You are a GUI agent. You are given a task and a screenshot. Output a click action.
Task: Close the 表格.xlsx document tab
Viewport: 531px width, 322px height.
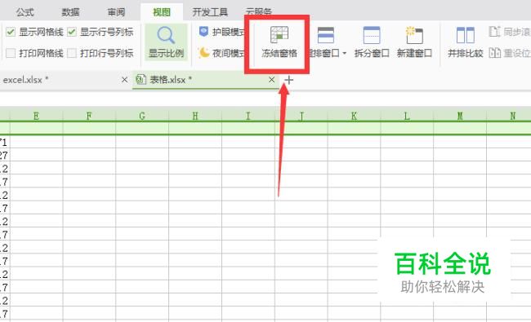pos(271,80)
